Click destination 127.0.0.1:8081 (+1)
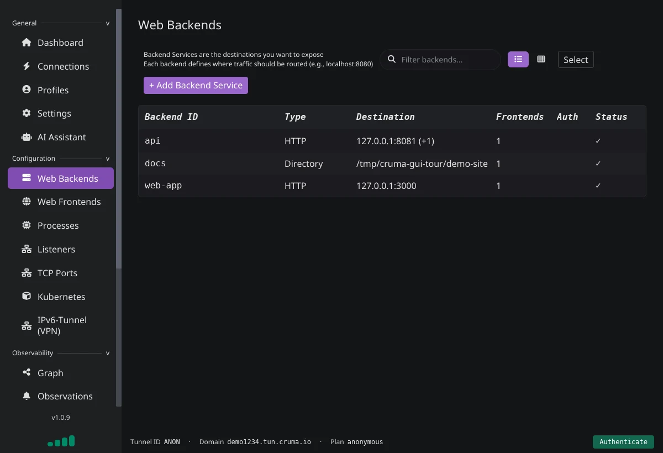The height and width of the screenshot is (453, 663). (396, 141)
